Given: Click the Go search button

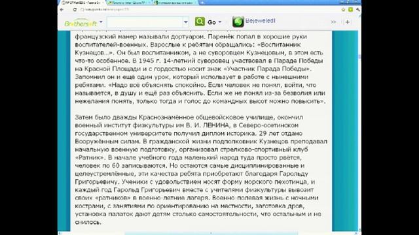Looking at the screenshot, I should pos(211,22).
